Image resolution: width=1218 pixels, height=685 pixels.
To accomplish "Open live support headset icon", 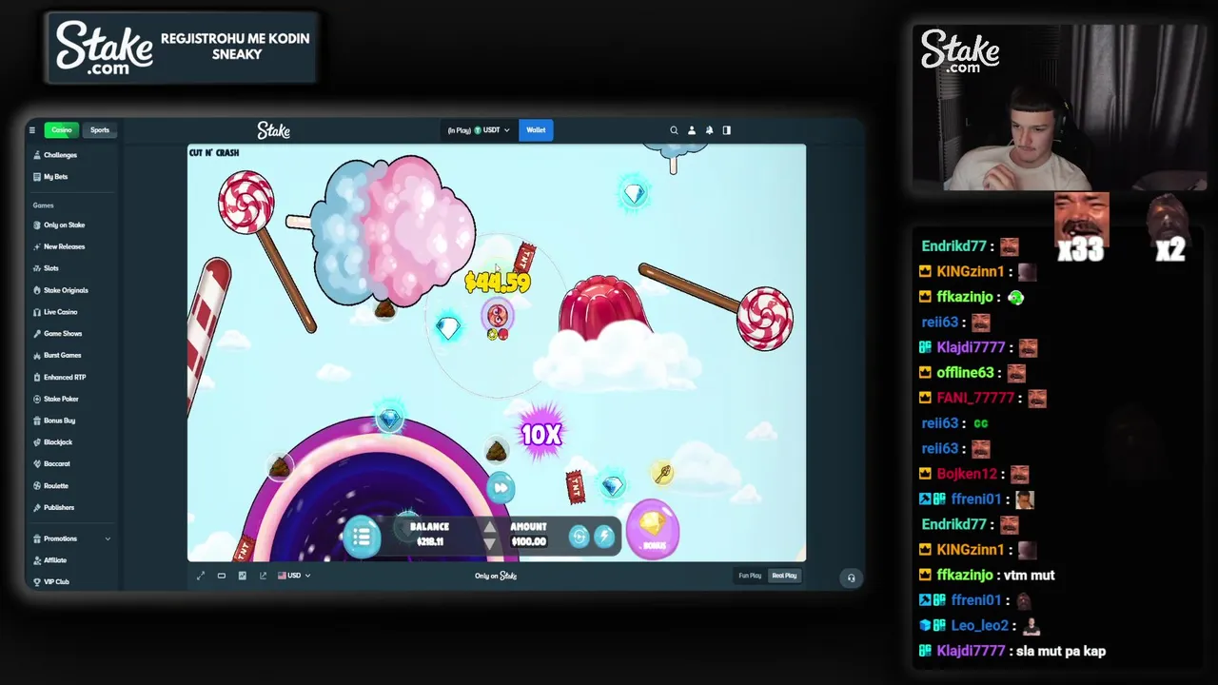I will [851, 577].
